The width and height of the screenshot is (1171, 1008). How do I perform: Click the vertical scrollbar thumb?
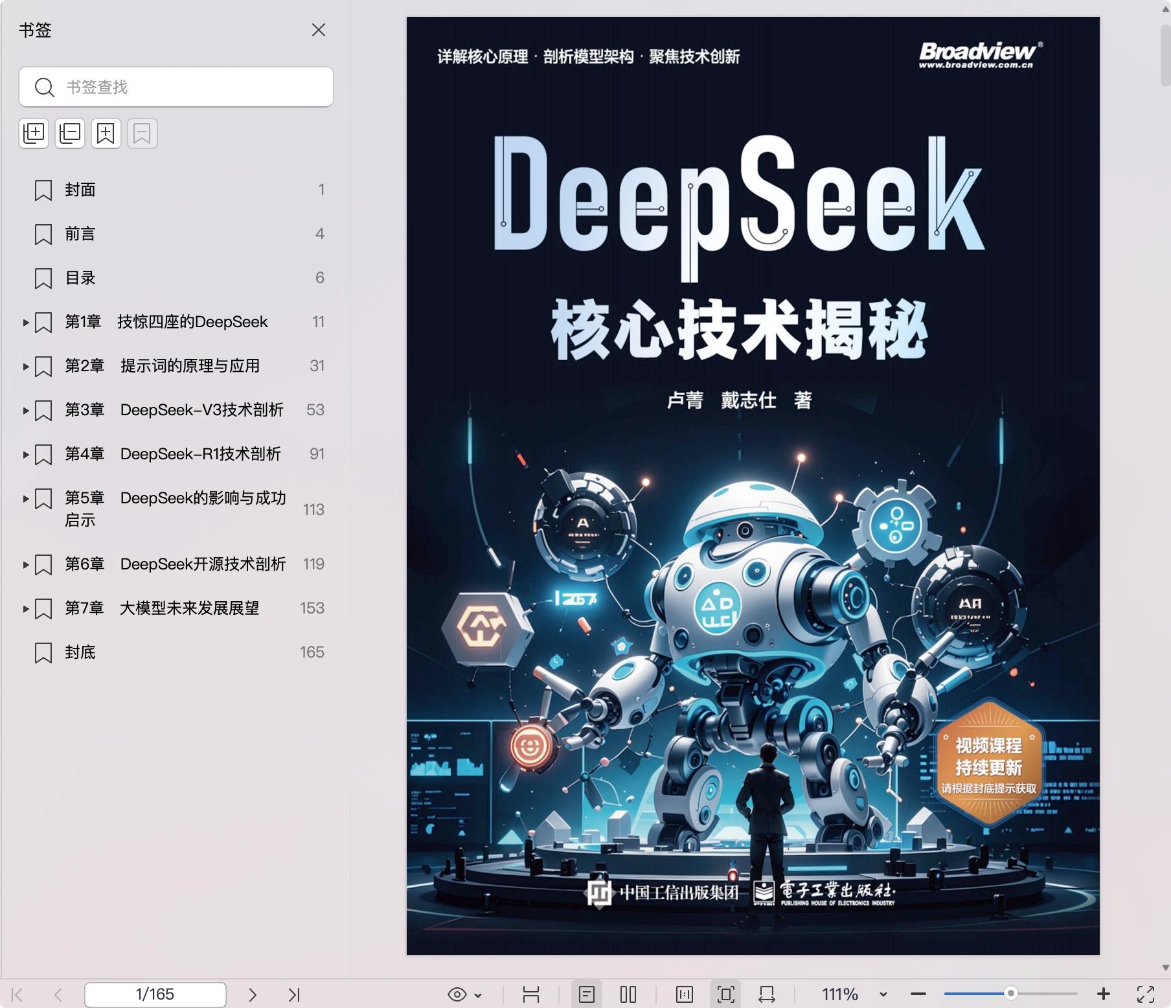(x=1165, y=57)
